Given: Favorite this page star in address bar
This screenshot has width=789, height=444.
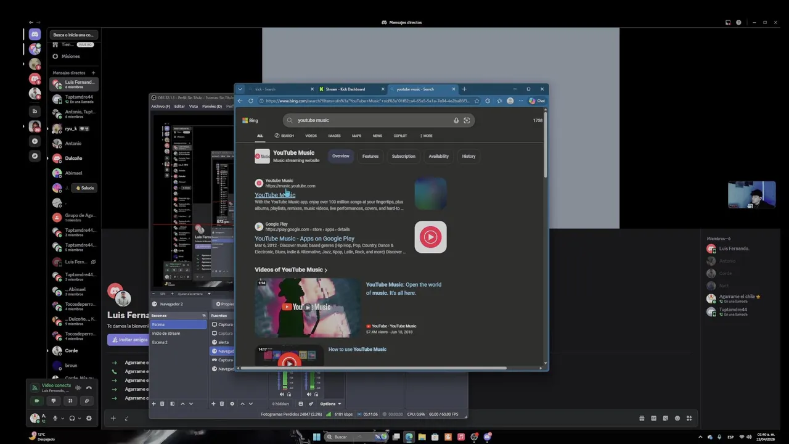Looking at the screenshot, I should pyautogui.click(x=476, y=101).
